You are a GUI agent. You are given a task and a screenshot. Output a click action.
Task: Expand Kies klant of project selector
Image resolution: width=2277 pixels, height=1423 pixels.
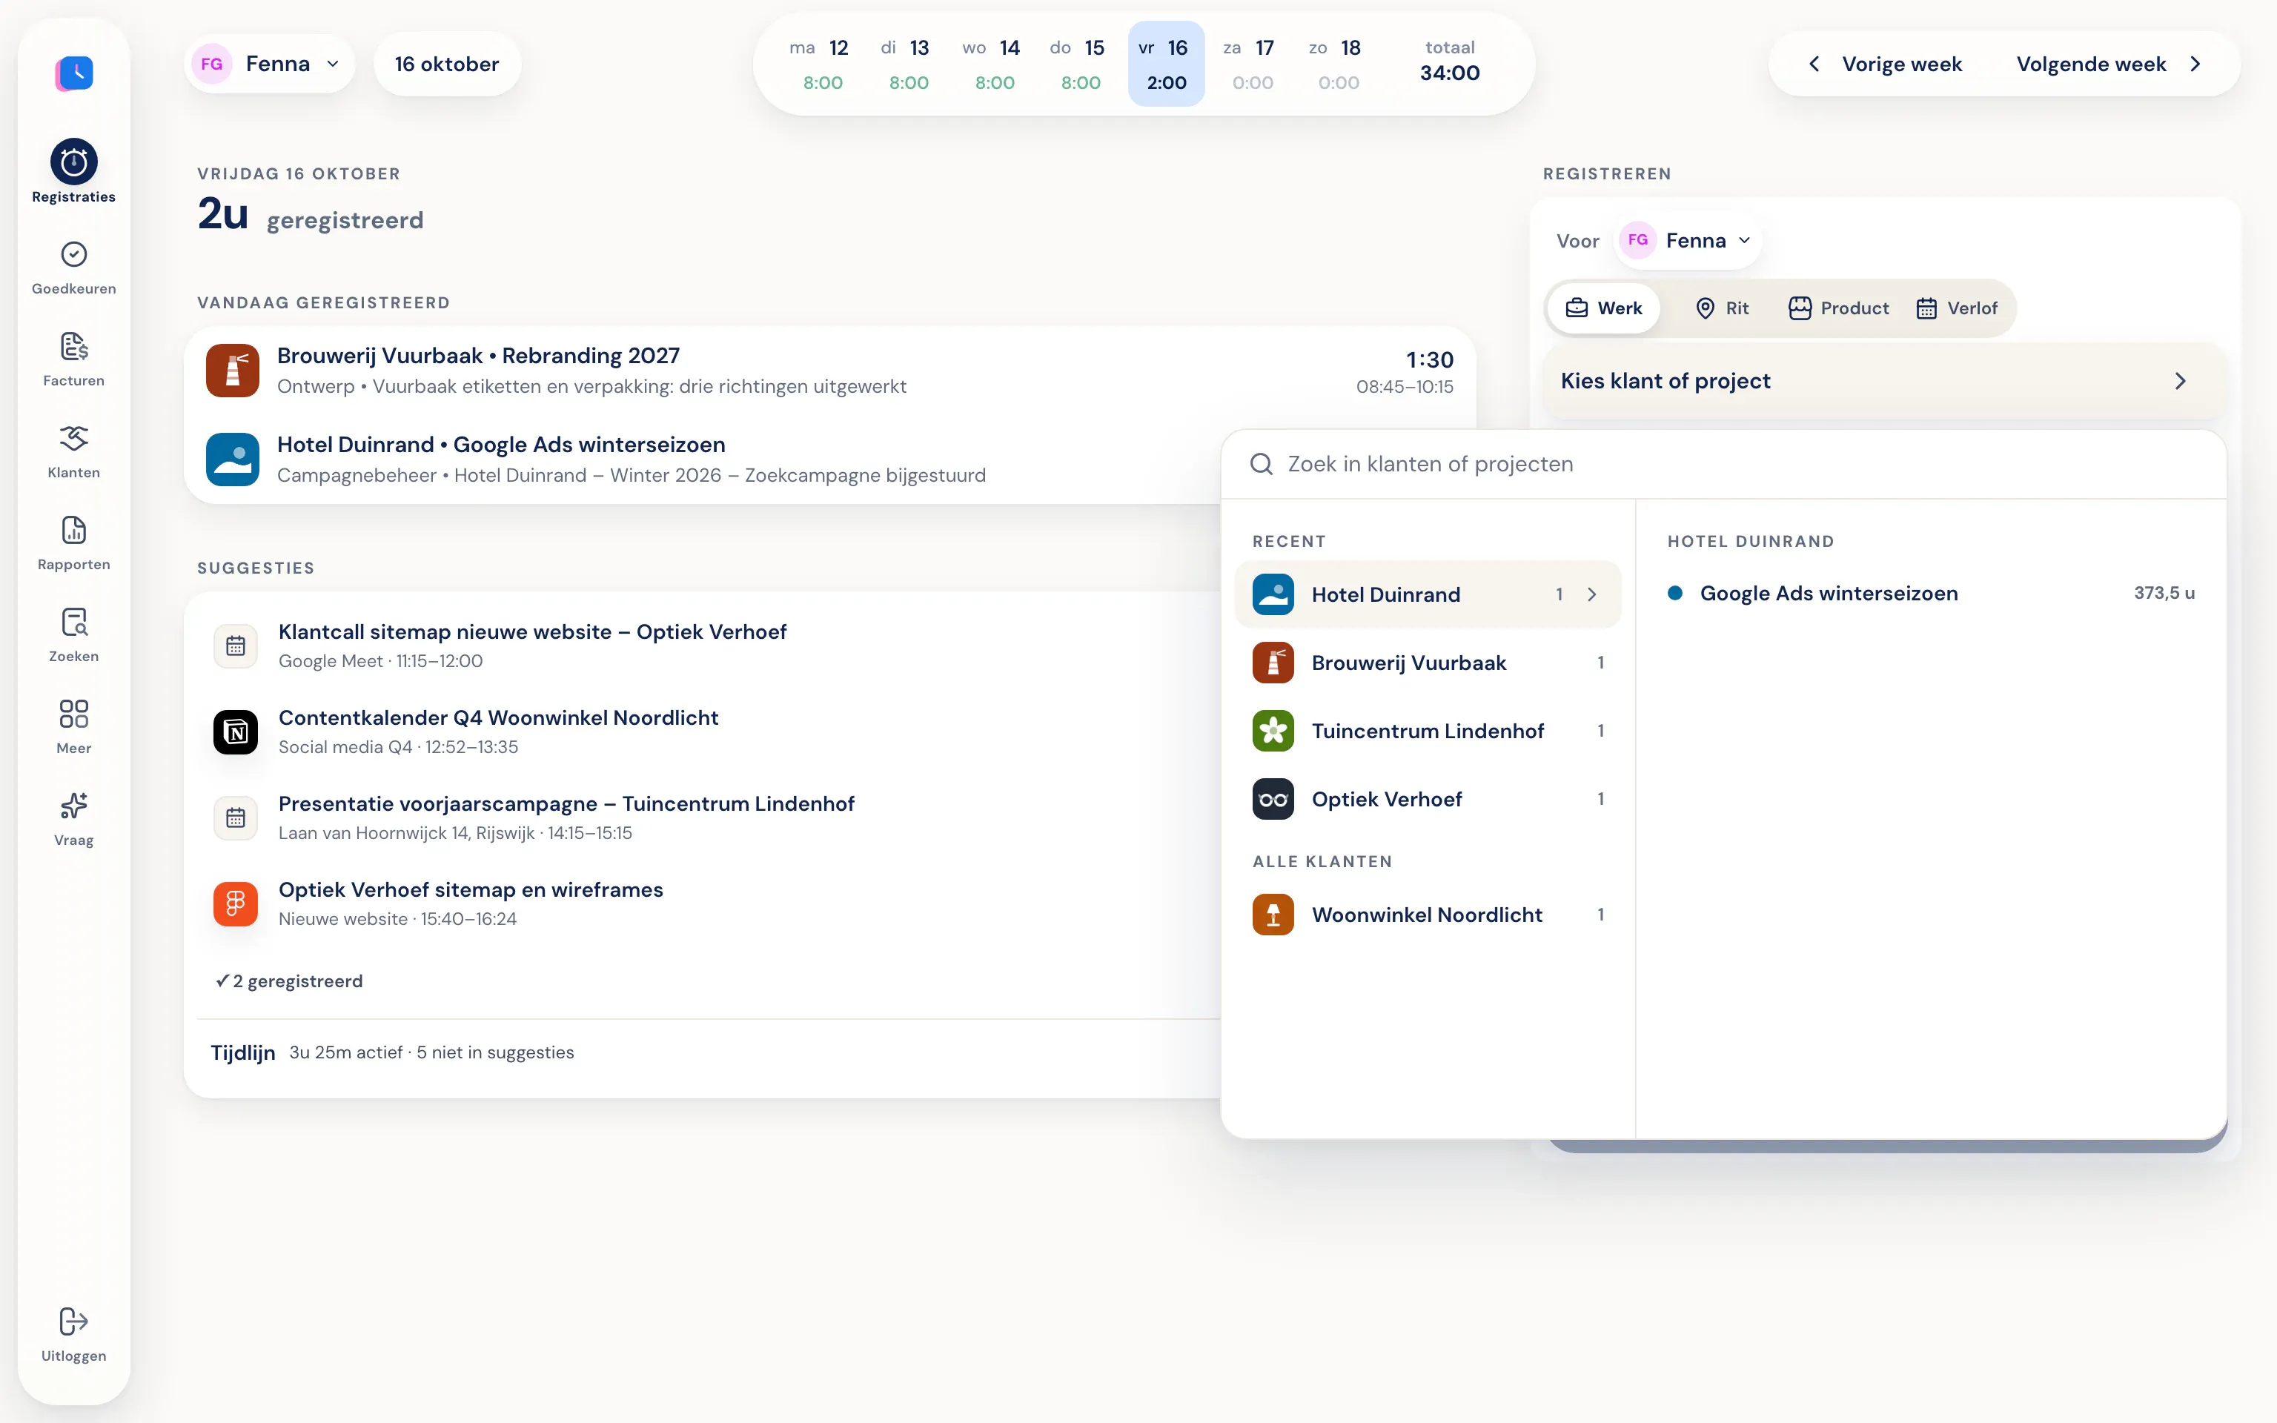tap(1885, 381)
